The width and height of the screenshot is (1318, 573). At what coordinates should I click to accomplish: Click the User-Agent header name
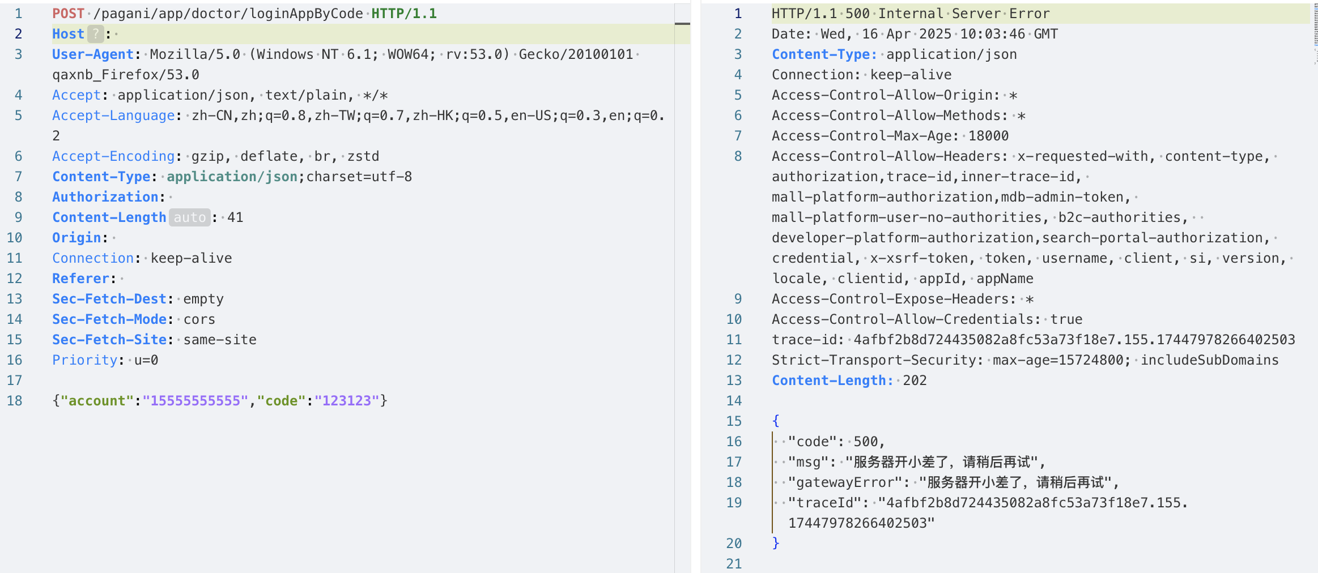[x=93, y=54]
